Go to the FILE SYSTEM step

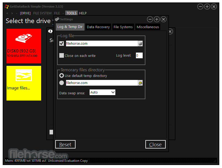tap(42, 13)
